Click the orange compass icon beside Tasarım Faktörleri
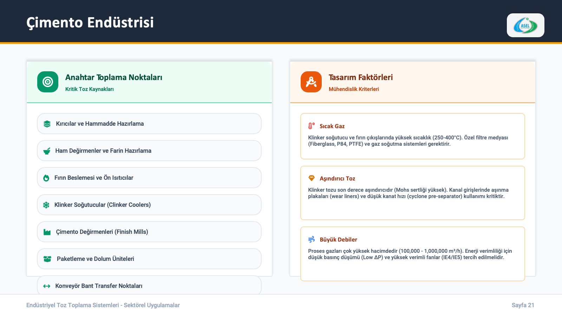Viewport: 562px width, 316px height. 311,82
